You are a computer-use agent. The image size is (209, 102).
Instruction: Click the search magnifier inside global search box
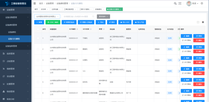(93, 17)
